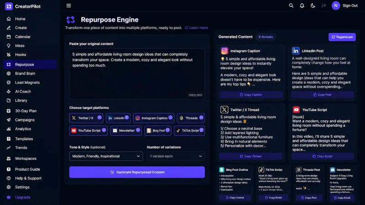Click Copy Thread button

point(250,156)
